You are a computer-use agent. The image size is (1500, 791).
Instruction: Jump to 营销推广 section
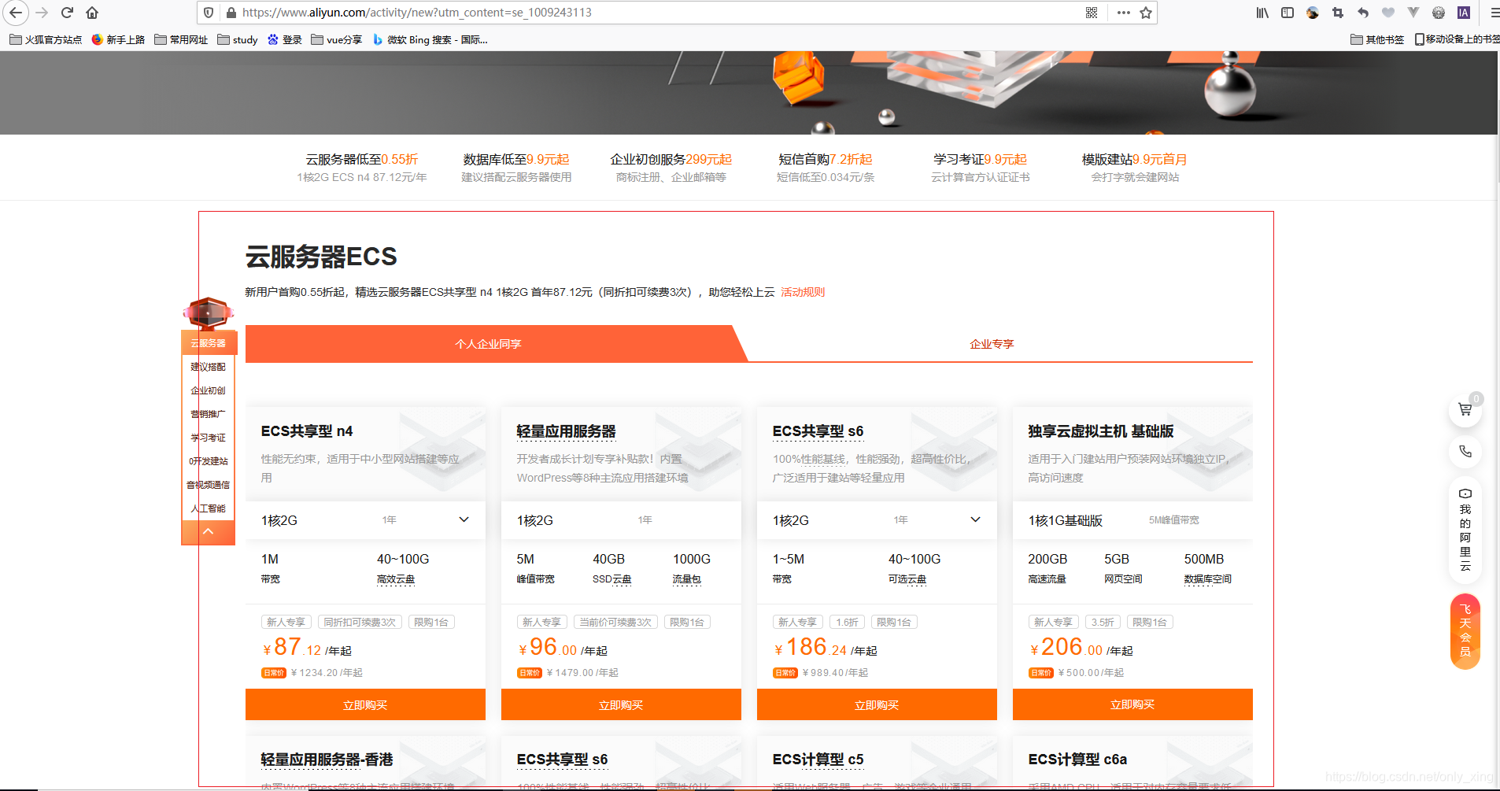point(208,414)
